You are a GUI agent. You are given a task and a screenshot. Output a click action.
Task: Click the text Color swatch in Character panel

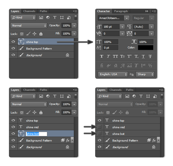[x=146, y=48]
